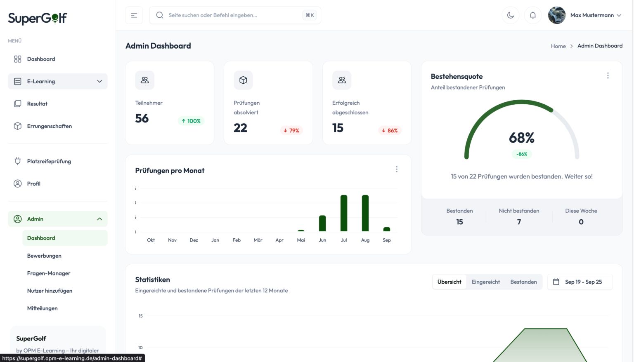Click the Home breadcrumb link
The height and width of the screenshot is (362, 634).
(x=558, y=46)
